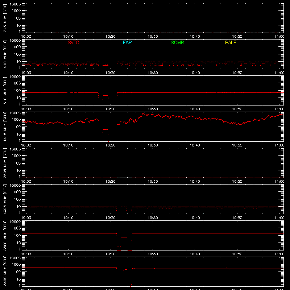
Task: Select the 4995 MHz [SFU] axis title
Action: pyautogui.click(x=5, y=199)
